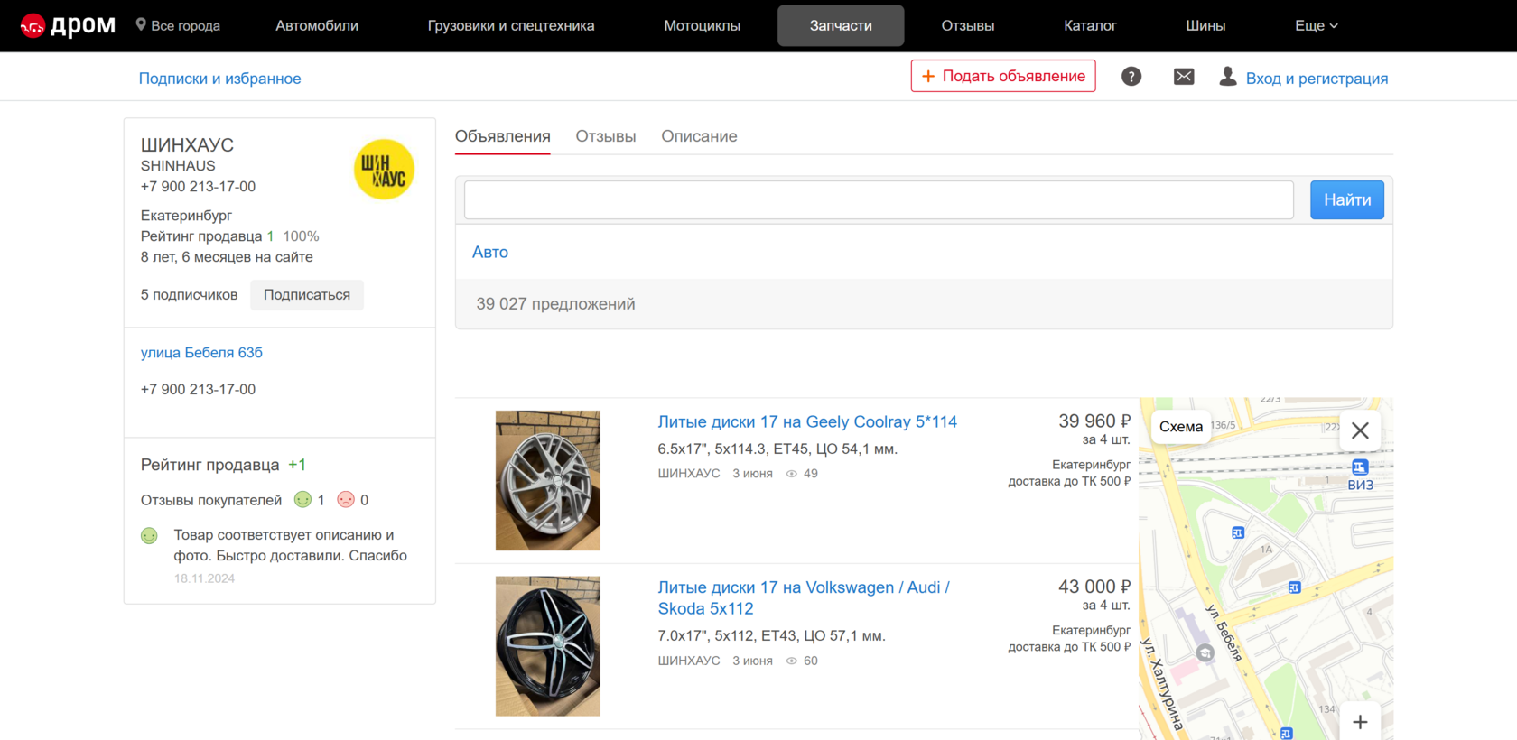Click the seller location marker on map

[1205, 653]
